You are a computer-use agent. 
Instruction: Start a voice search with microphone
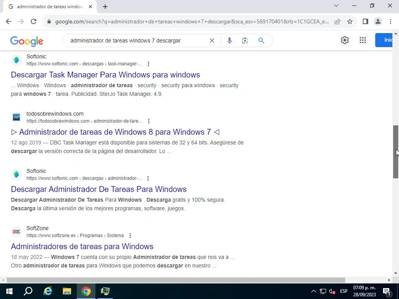pyautogui.click(x=229, y=40)
